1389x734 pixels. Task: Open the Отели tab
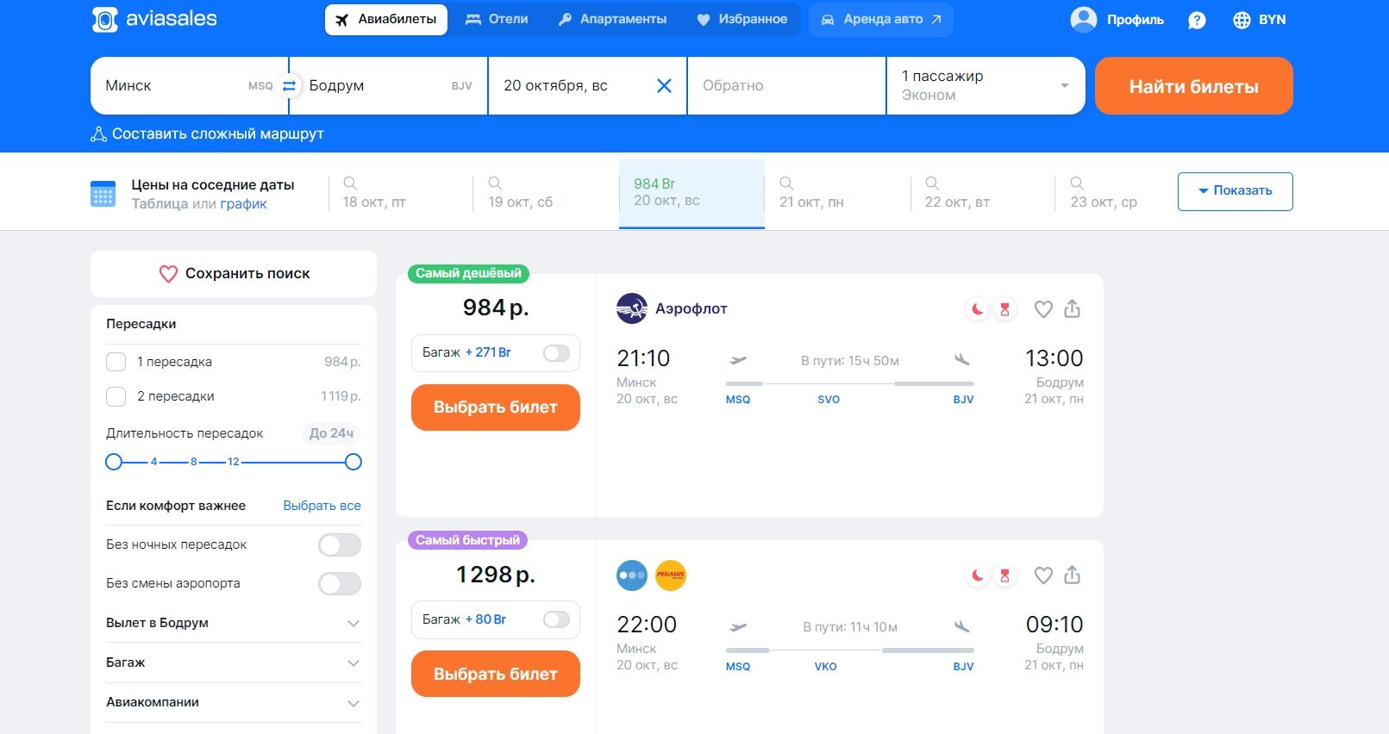(x=497, y=19)
